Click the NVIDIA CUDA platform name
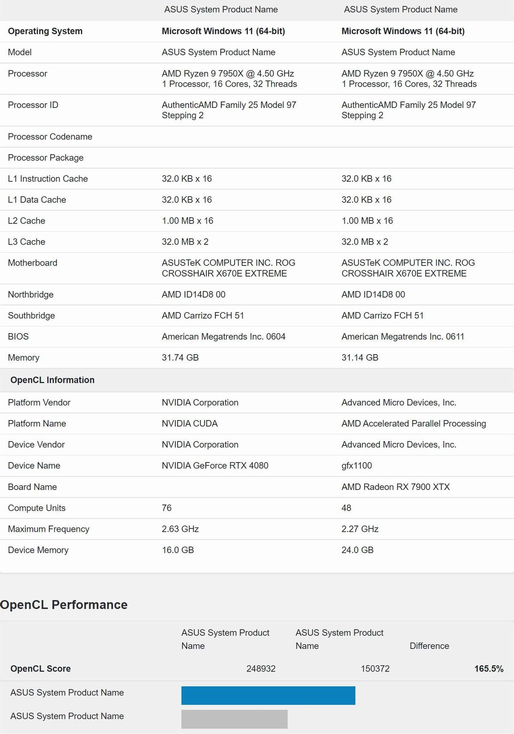Screen dimensions: 514x734 [x=190, y=424]
